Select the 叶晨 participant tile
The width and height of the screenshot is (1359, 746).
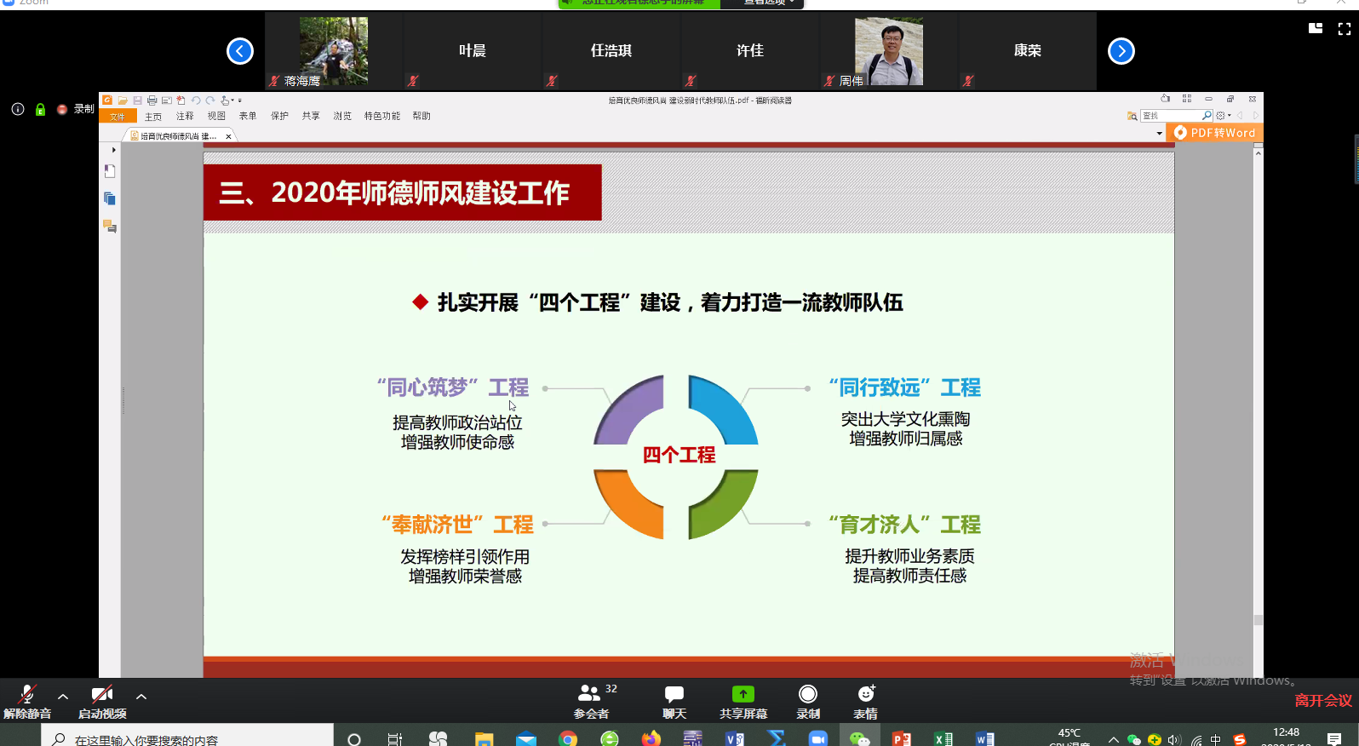click(x=473, y=51)
